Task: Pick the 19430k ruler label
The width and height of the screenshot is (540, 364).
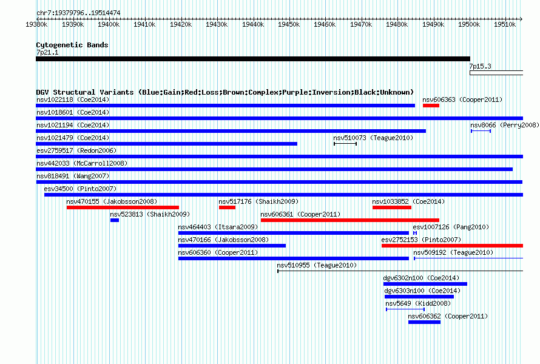Action: click(x=217, y=24)
